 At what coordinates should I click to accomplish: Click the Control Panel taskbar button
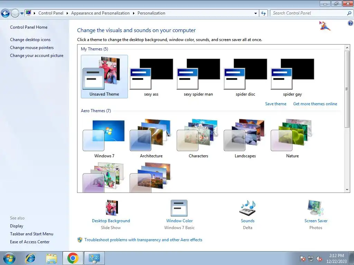point(94,258)
